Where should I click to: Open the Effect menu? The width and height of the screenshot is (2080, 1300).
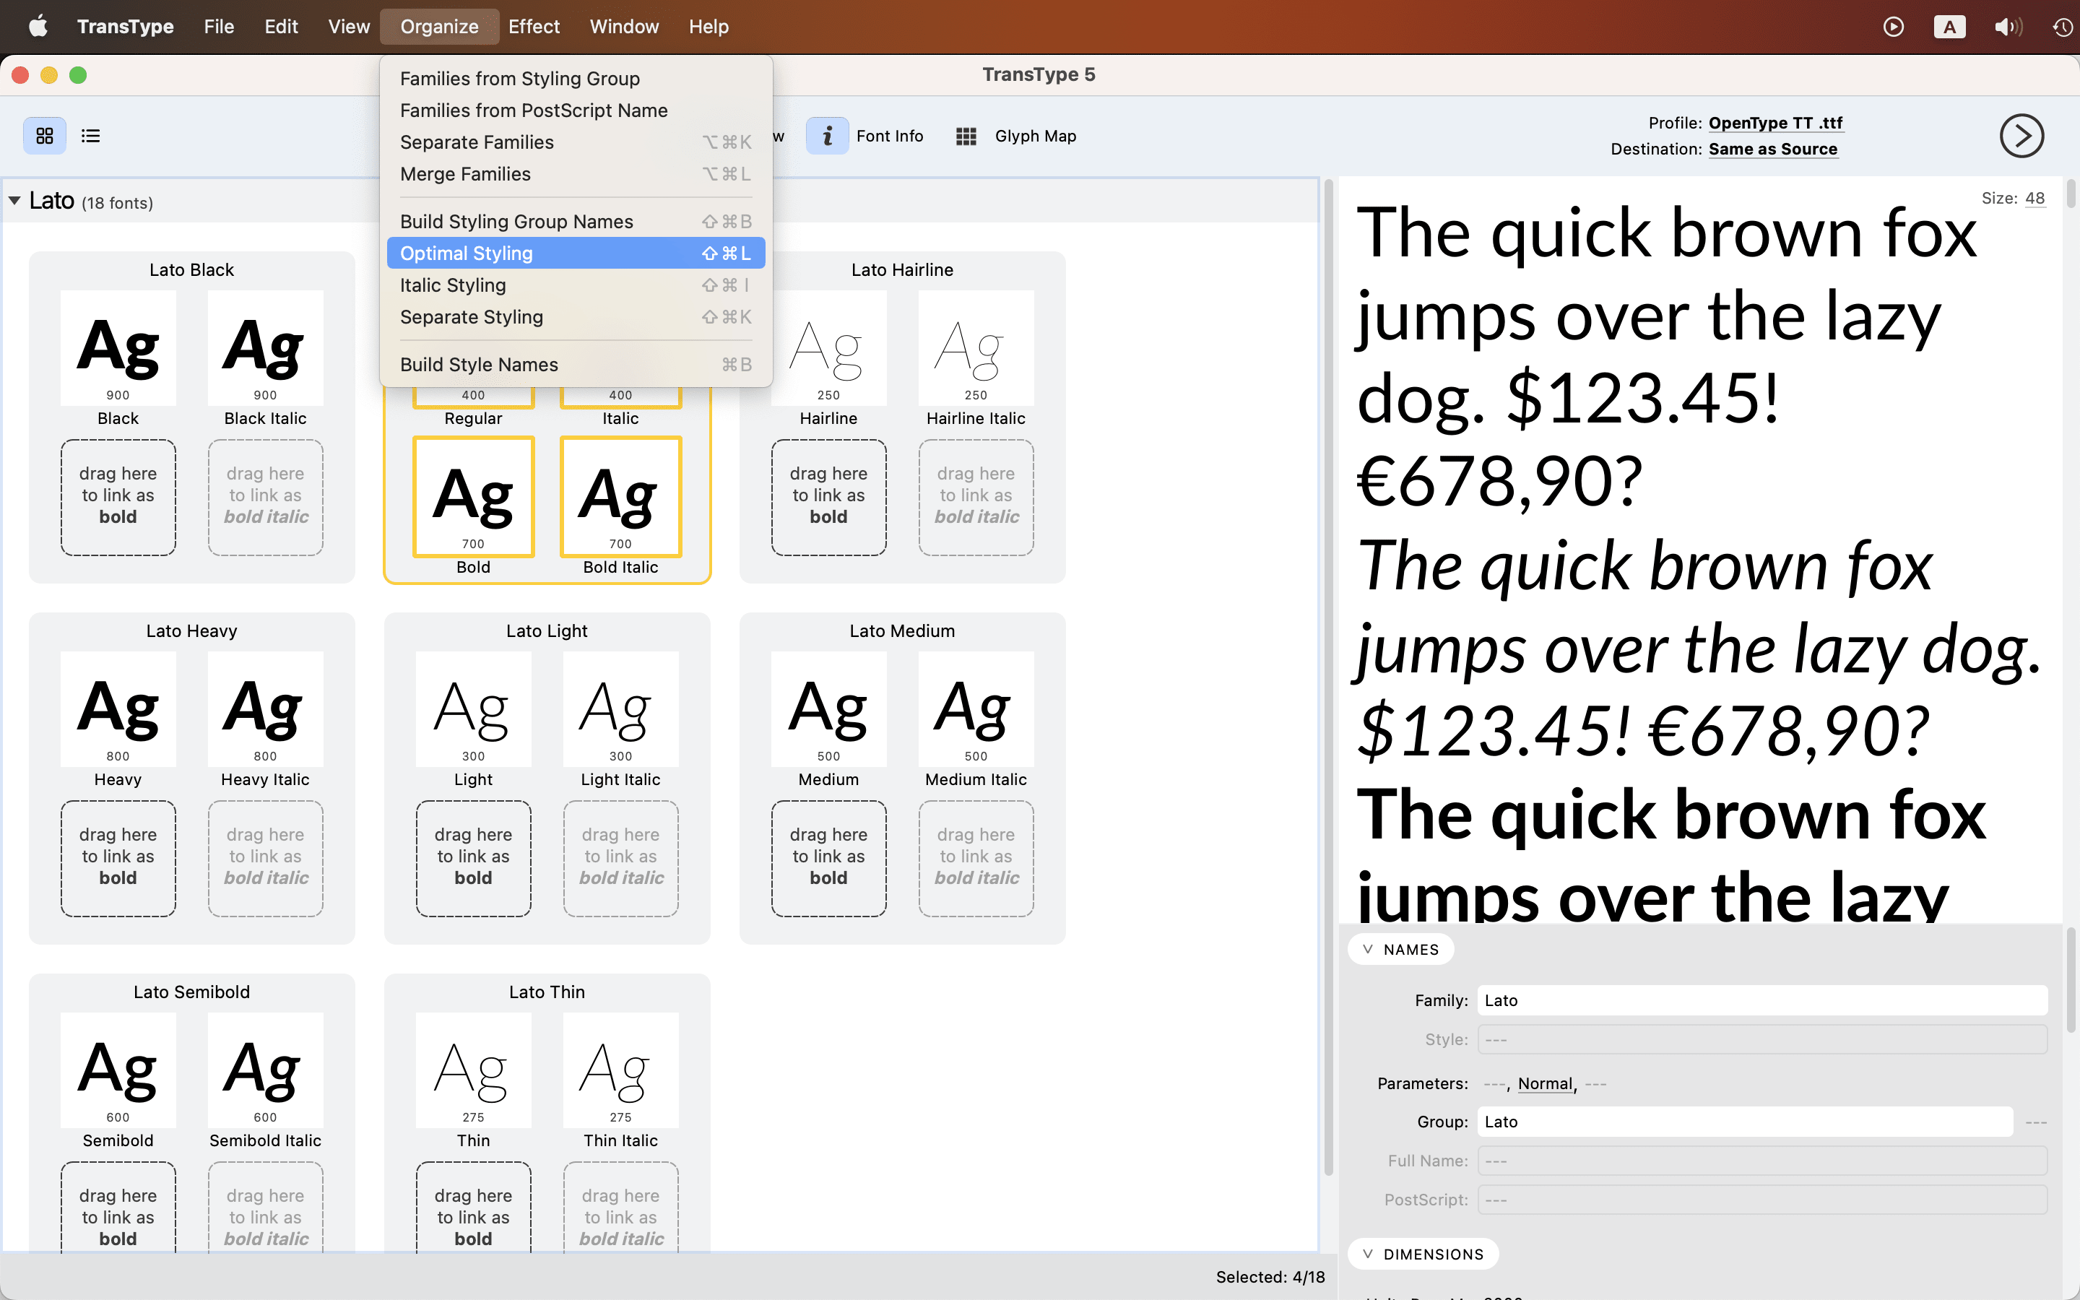point(534,27)
